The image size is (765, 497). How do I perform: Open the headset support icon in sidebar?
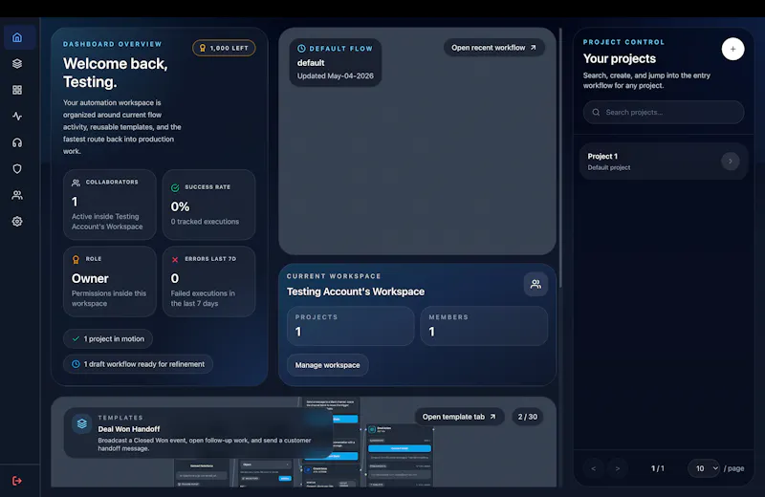17,143
